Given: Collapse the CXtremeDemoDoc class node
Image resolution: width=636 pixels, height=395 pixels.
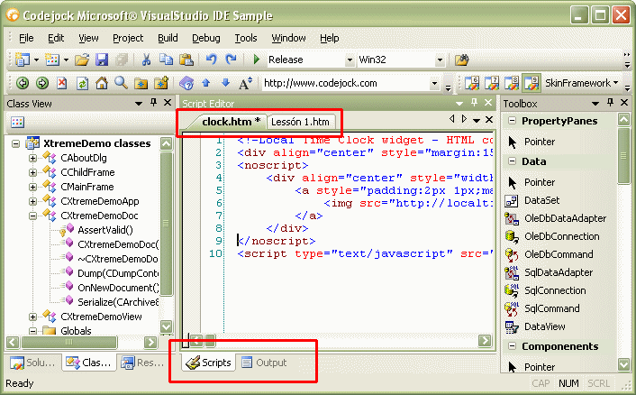Looking at the screenshot, I should coord(32,216).
